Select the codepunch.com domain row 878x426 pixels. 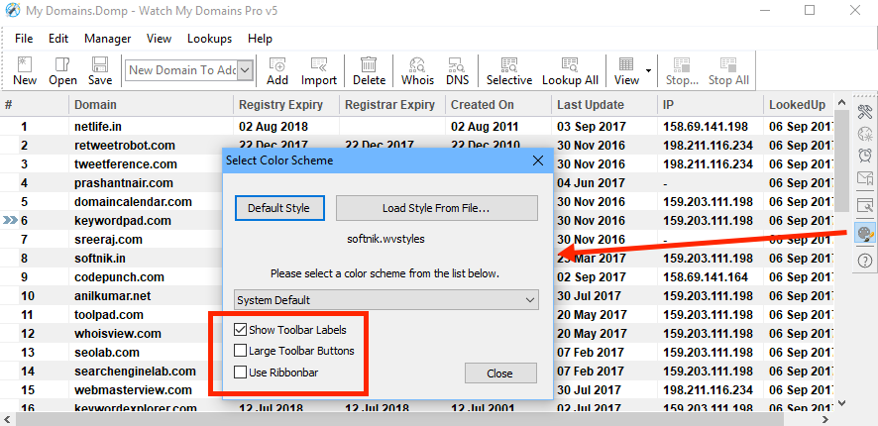pyautogui.click(x=417, y=277)
